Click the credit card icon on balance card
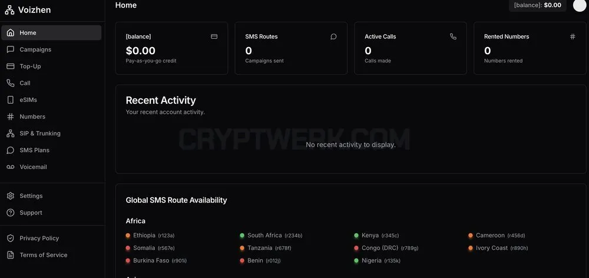 pyautogui.click(x=214, y=37)
